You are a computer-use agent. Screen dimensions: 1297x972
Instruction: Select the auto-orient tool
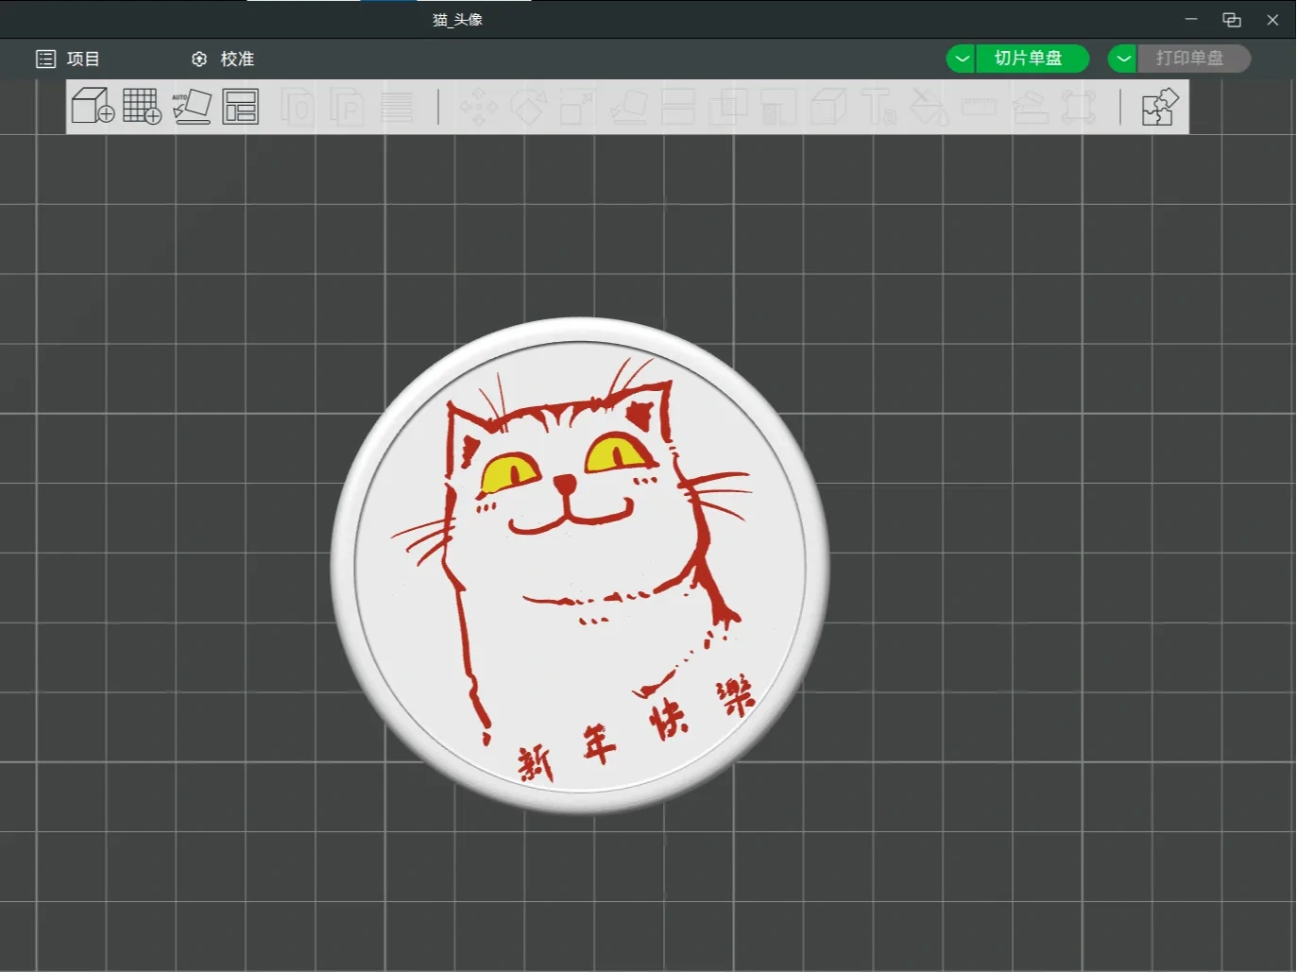[192, 106]
